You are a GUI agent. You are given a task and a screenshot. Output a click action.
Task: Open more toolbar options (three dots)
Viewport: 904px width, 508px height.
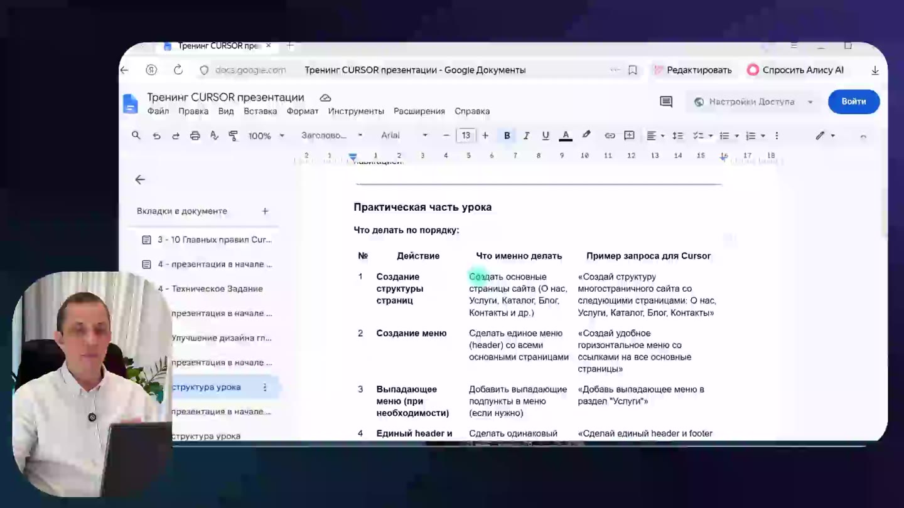coord(777,135)
